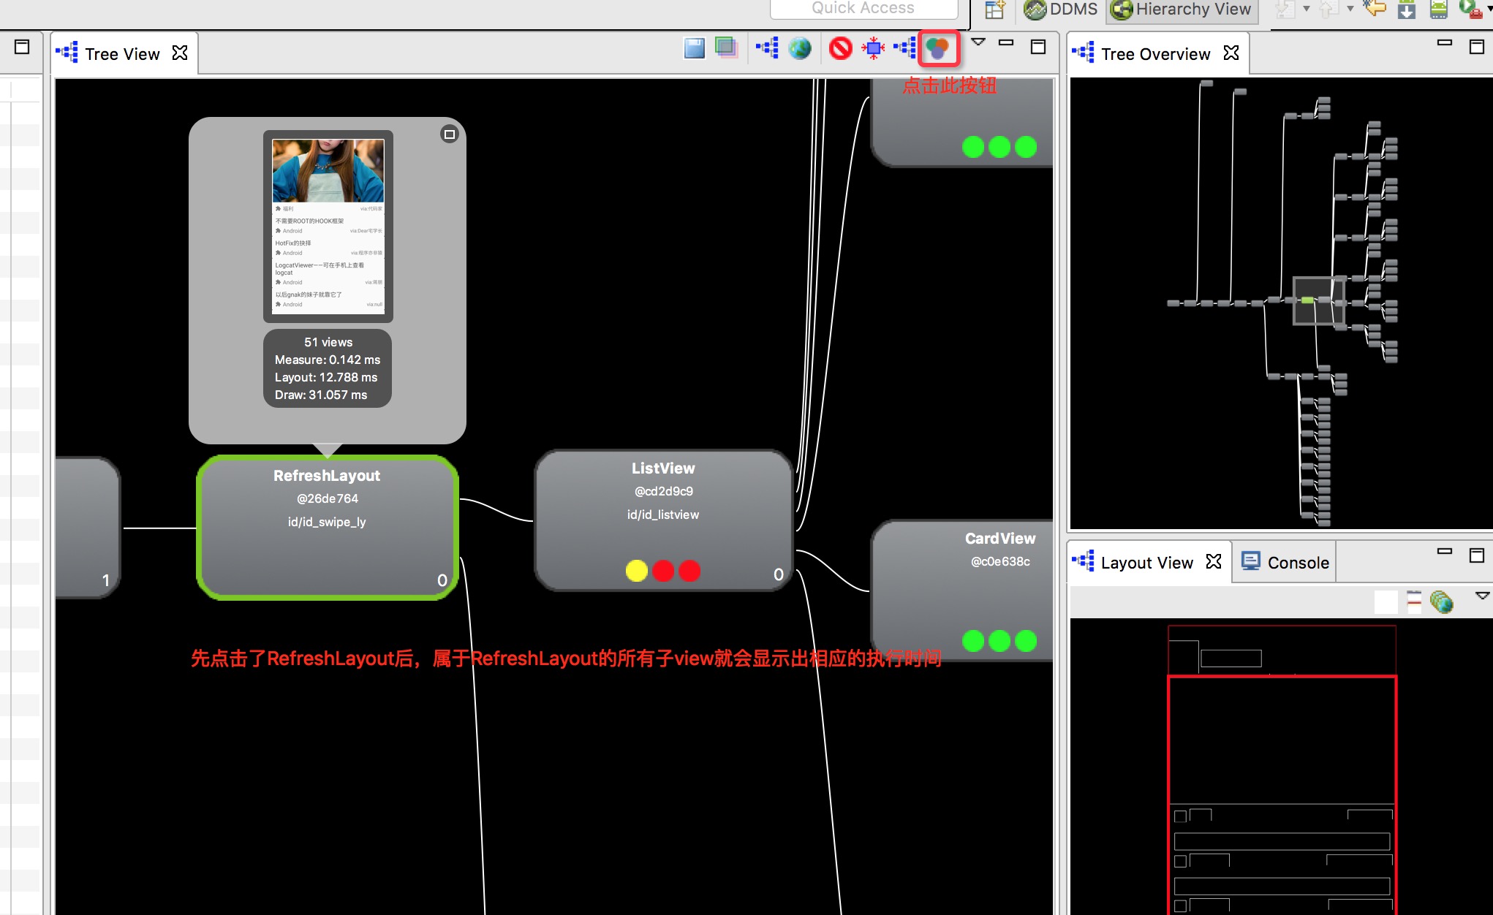Viewport: 1493px width, 915px height.
Task: Click the Request Layout icon
Action: click(x=873, y=48)
